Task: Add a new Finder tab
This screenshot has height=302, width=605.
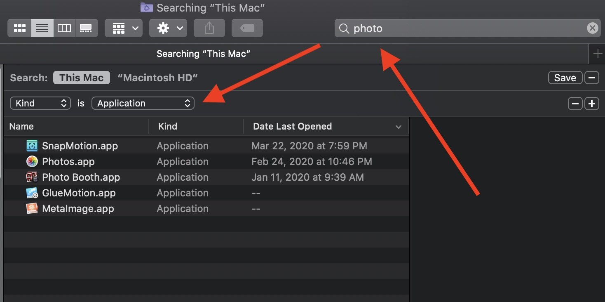Action: pyautogui.click(x=597, y=54)
